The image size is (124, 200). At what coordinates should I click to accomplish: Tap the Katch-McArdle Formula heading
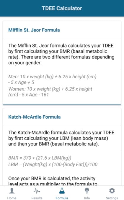[x=34, y=117]
